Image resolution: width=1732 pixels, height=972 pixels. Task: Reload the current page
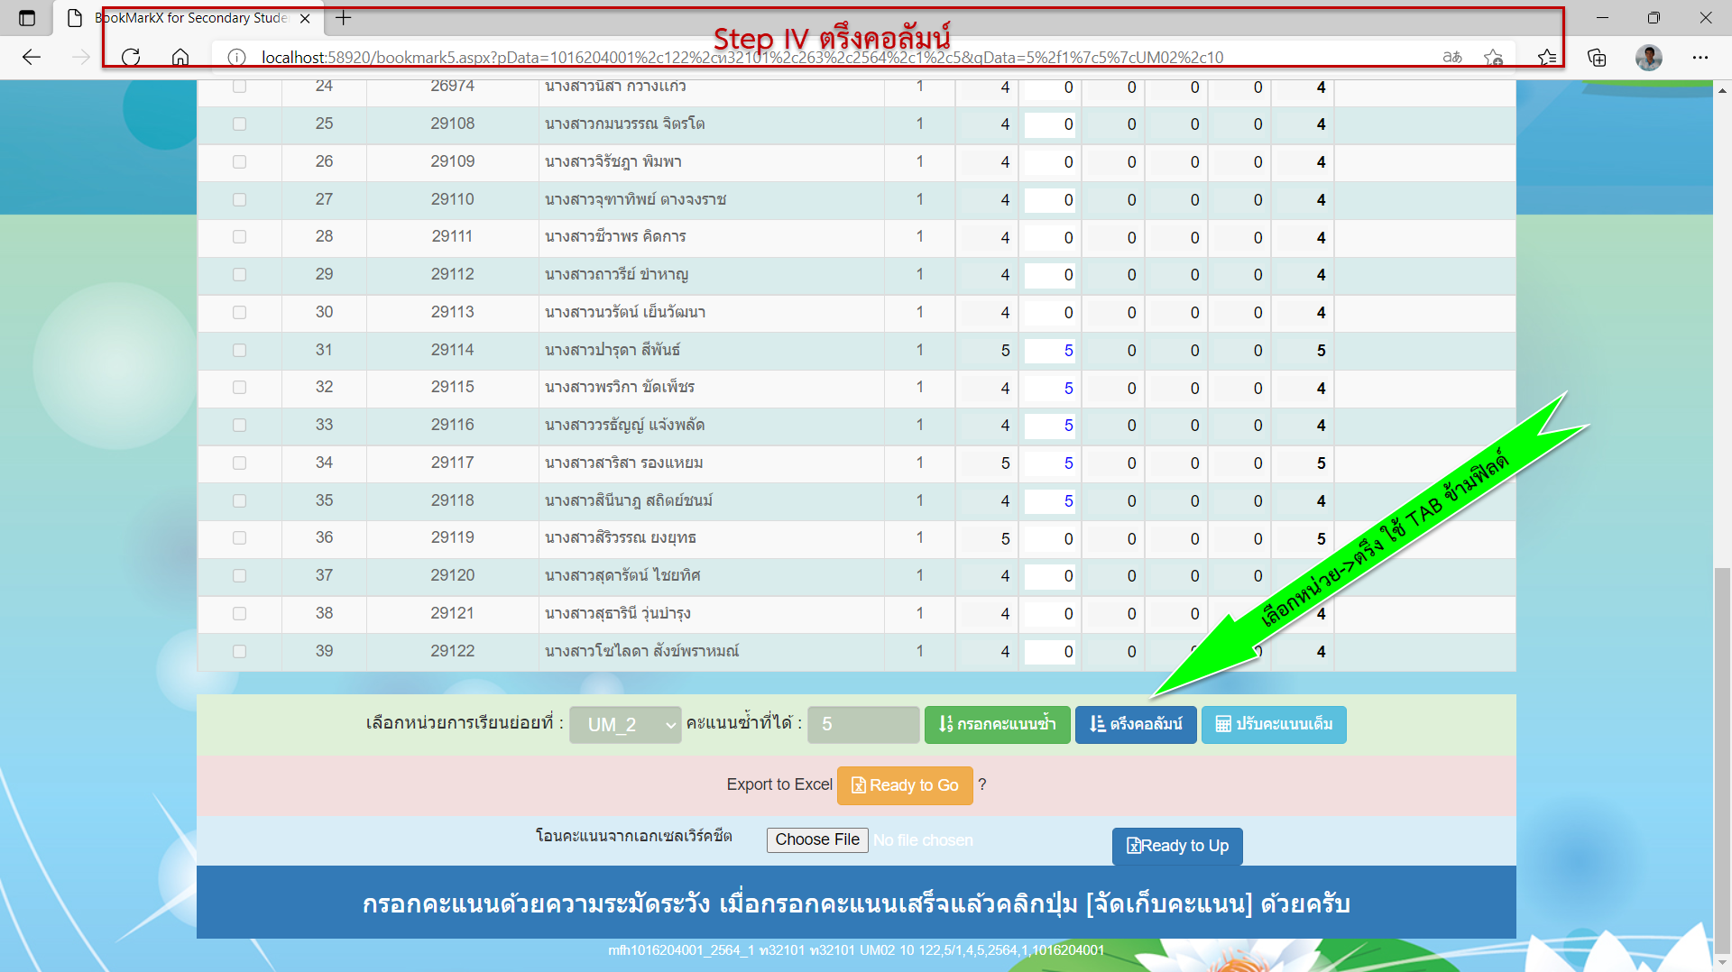[x=131, y=58]
